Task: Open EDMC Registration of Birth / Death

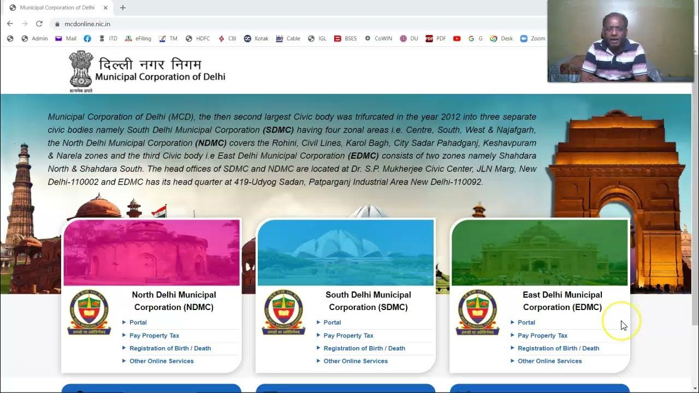Action: point(558,348)
